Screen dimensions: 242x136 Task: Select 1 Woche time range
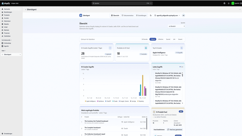(153, 39)
